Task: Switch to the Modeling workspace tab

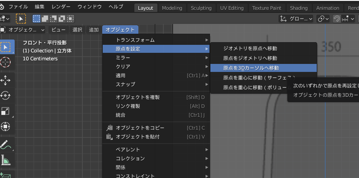Action: (x=172, y=8)
